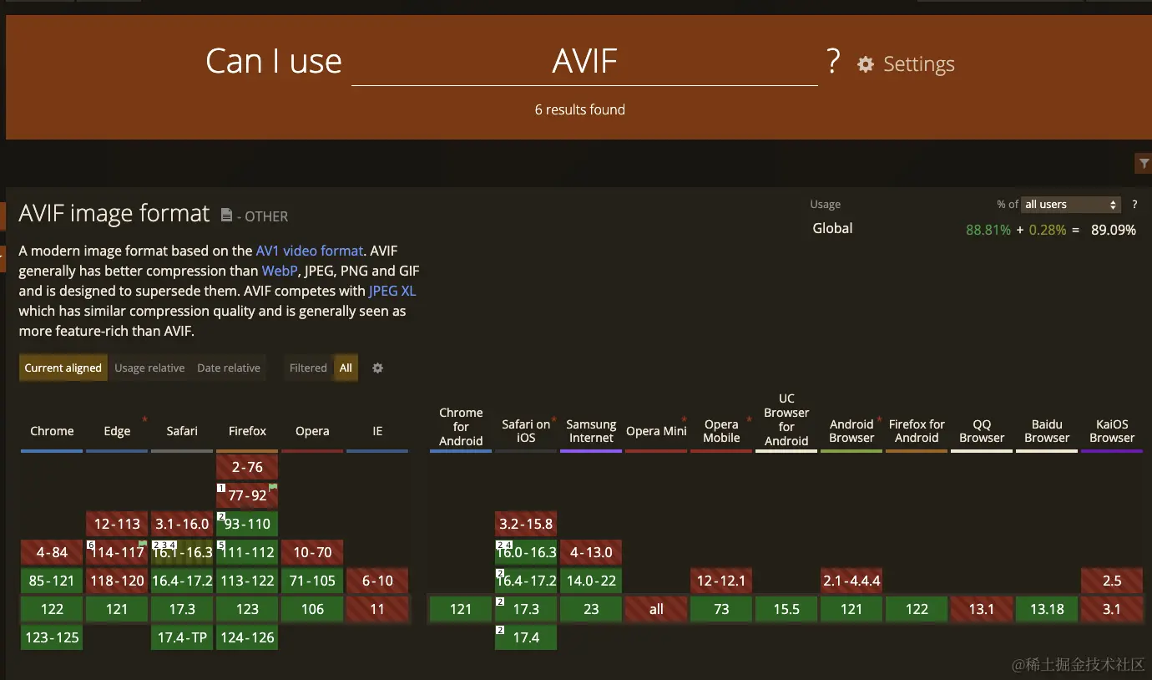Click UC Browser 15.5 cell
Screen dimensions: 1152x680
(x=786, y=609)
